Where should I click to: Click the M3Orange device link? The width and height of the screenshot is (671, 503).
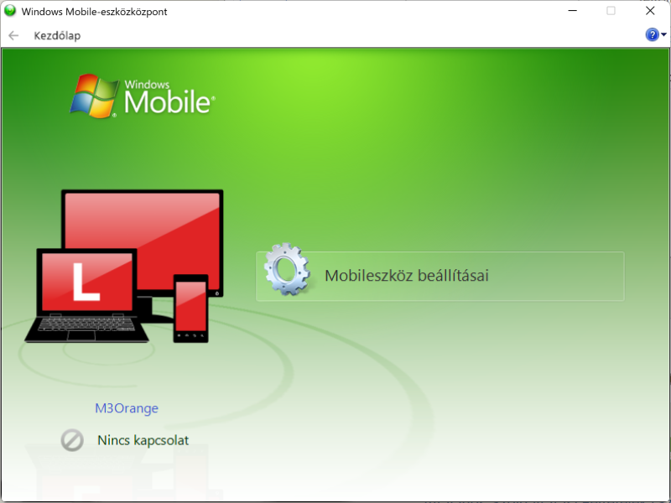(x=127, y=408)
